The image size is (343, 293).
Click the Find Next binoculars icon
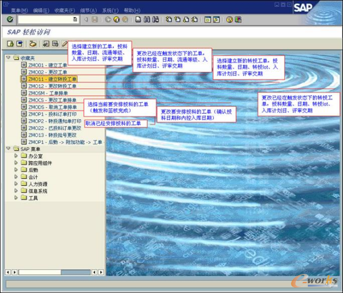tap(155, 20)
